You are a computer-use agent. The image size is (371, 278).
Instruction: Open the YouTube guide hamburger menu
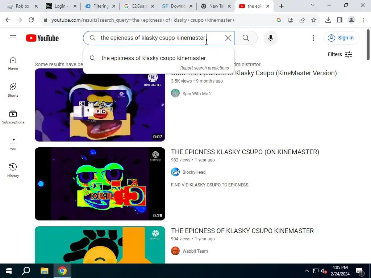(x=13, y=38)
